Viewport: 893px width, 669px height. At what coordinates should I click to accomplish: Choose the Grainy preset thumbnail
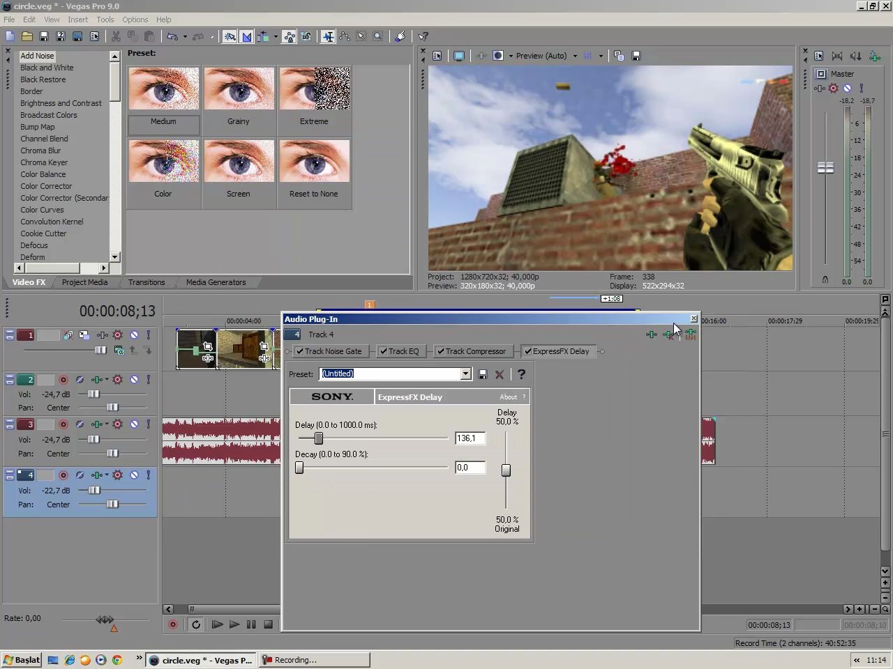[x=239, y=89]
